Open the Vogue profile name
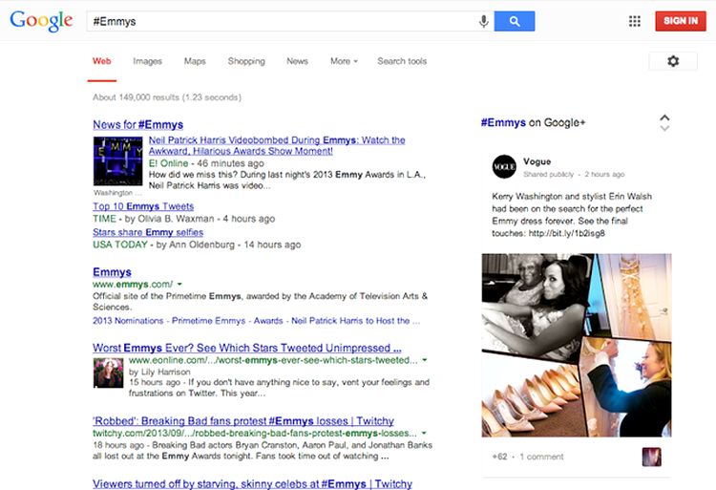The height and width of the screenshot is (490, 716). click(537, 161)
